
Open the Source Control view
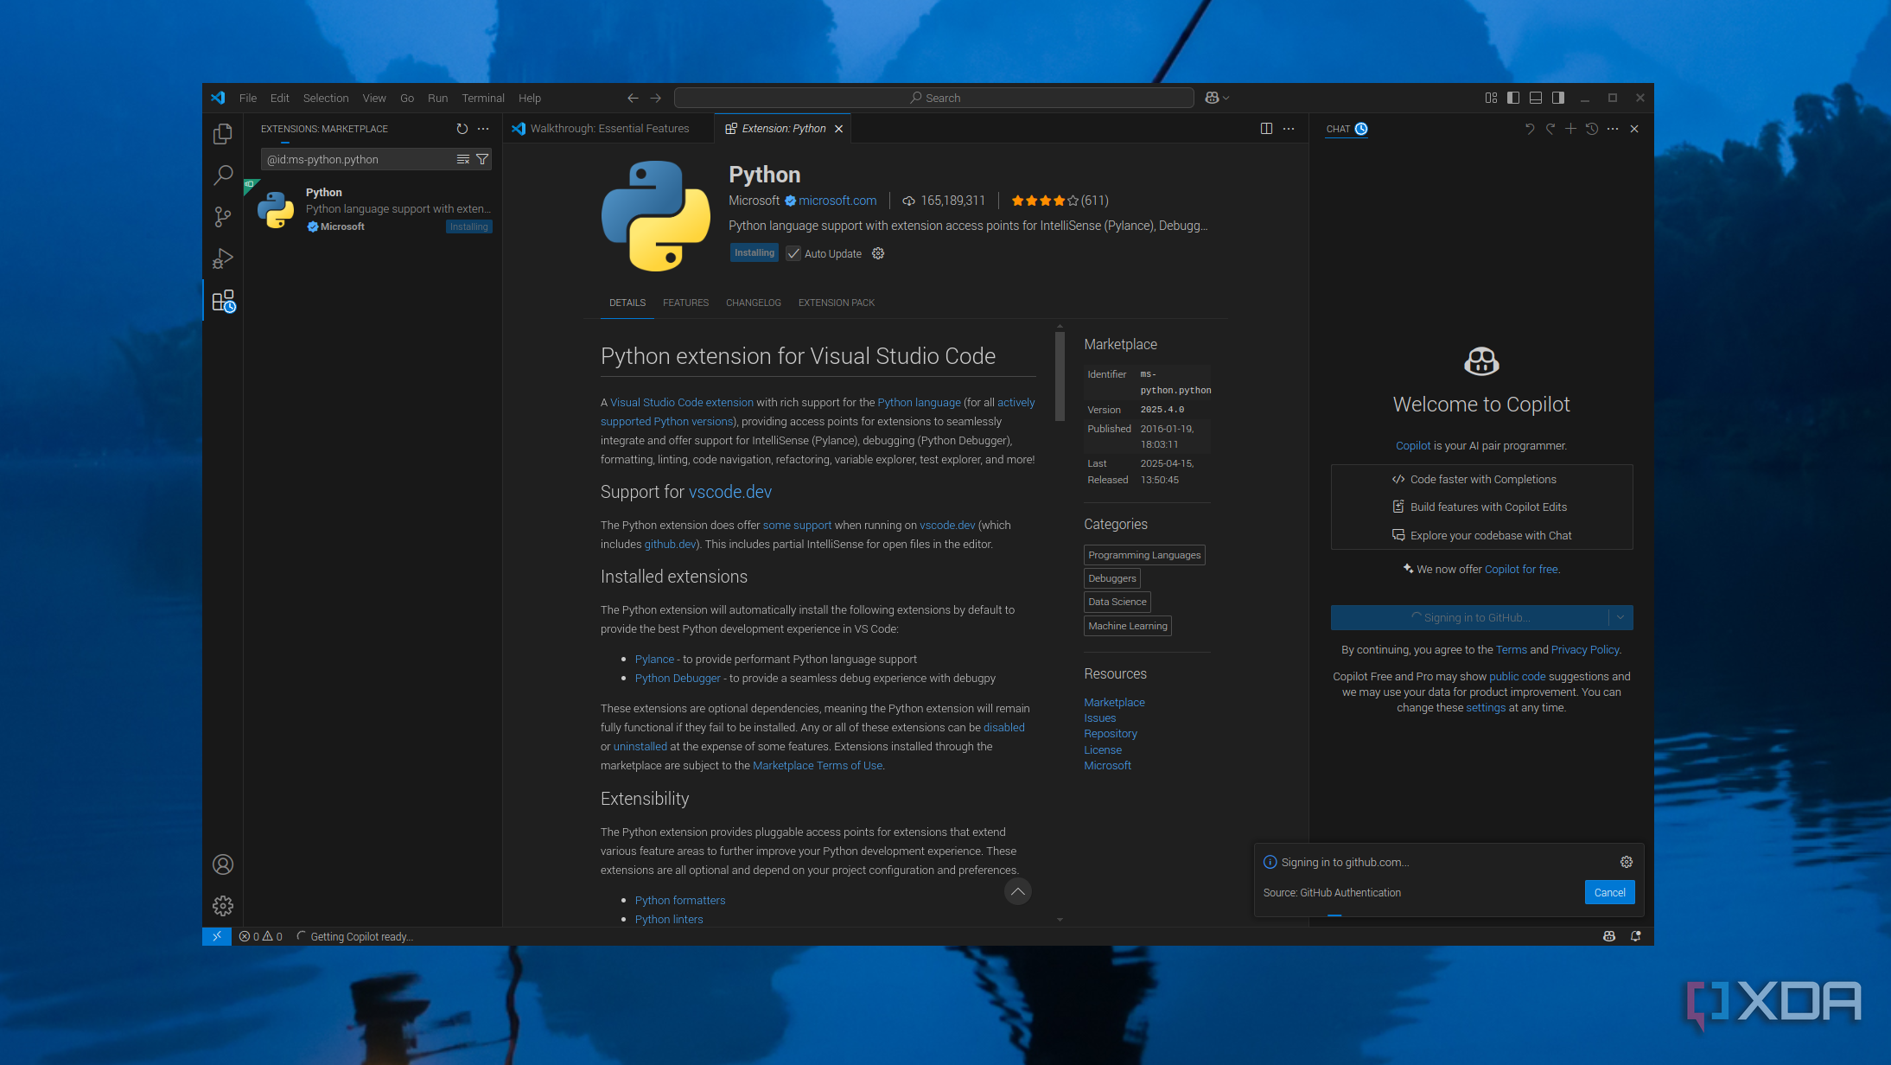pos(223,217)
